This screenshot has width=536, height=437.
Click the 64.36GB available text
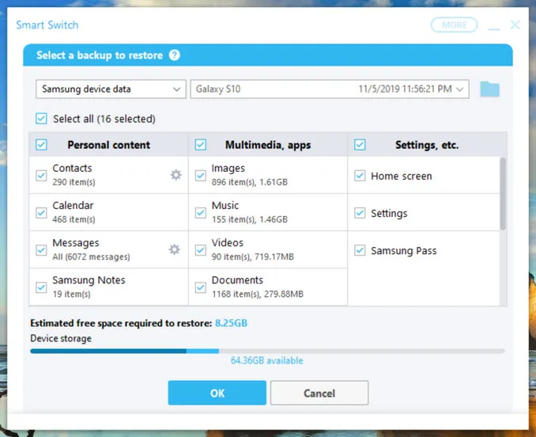click(267, 361)
